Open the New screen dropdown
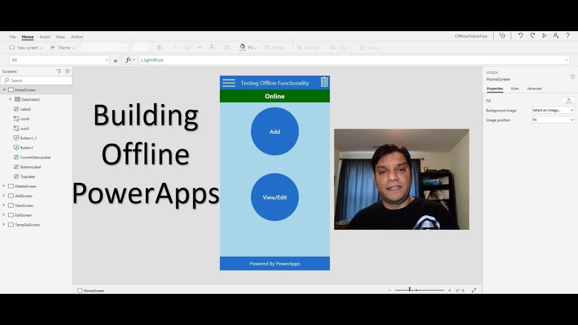 (x=26, y=47)
